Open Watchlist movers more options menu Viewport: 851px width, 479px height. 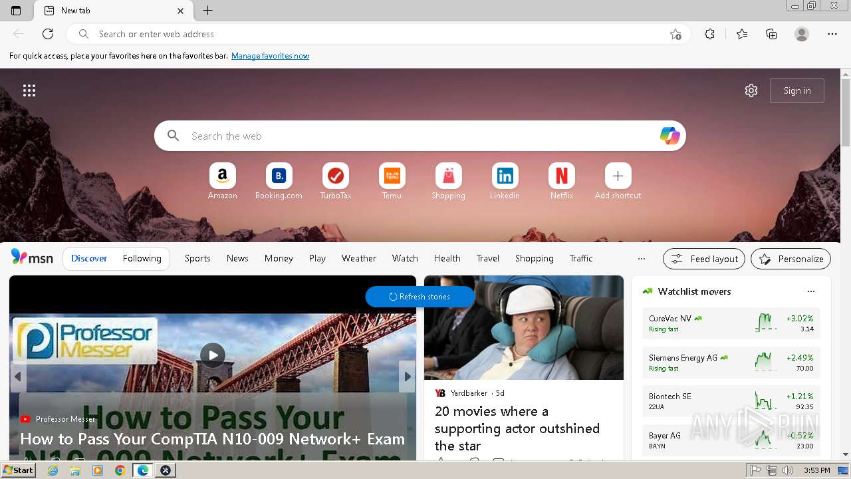(810, 291)
